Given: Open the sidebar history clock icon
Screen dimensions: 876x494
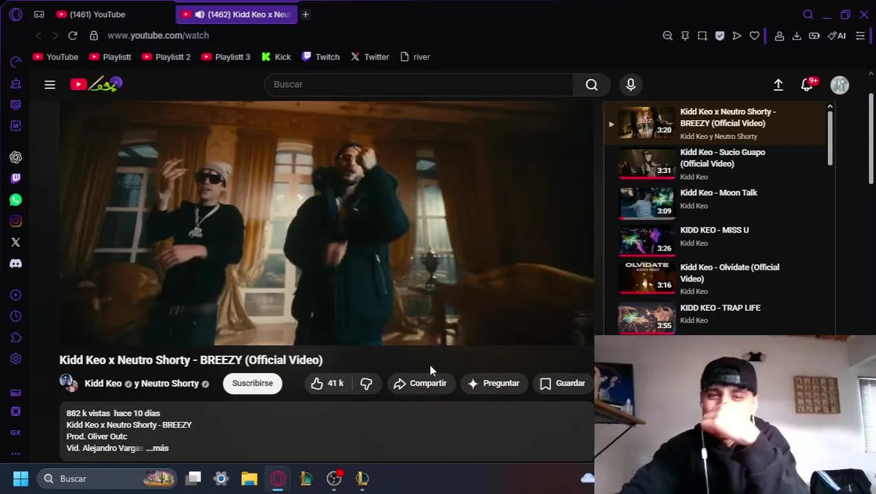Looking at the screenshot, I should pos(16,316).
